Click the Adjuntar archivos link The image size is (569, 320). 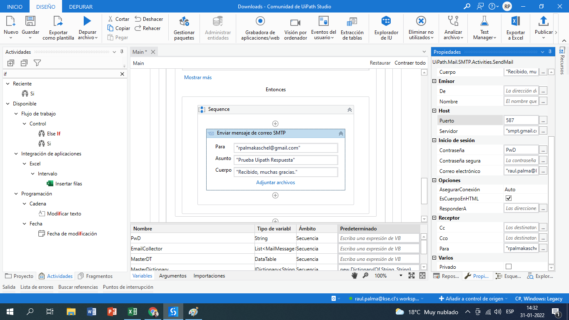(275, 182)
